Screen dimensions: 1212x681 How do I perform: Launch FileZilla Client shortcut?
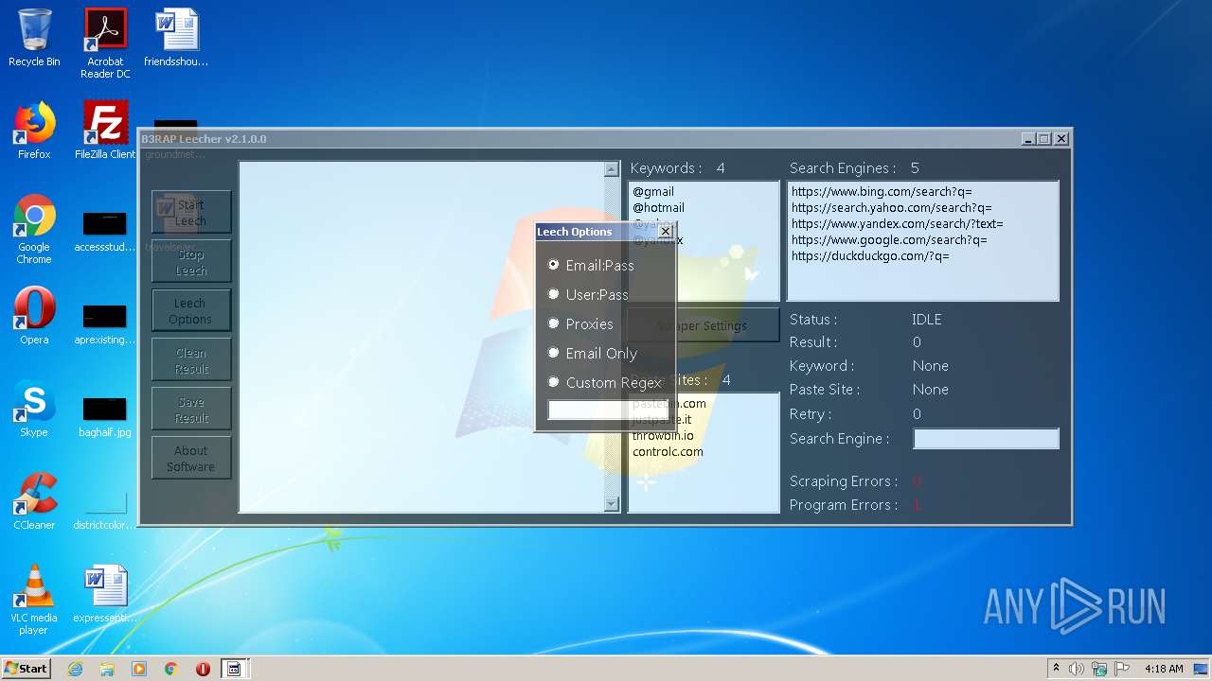[105, 131]
